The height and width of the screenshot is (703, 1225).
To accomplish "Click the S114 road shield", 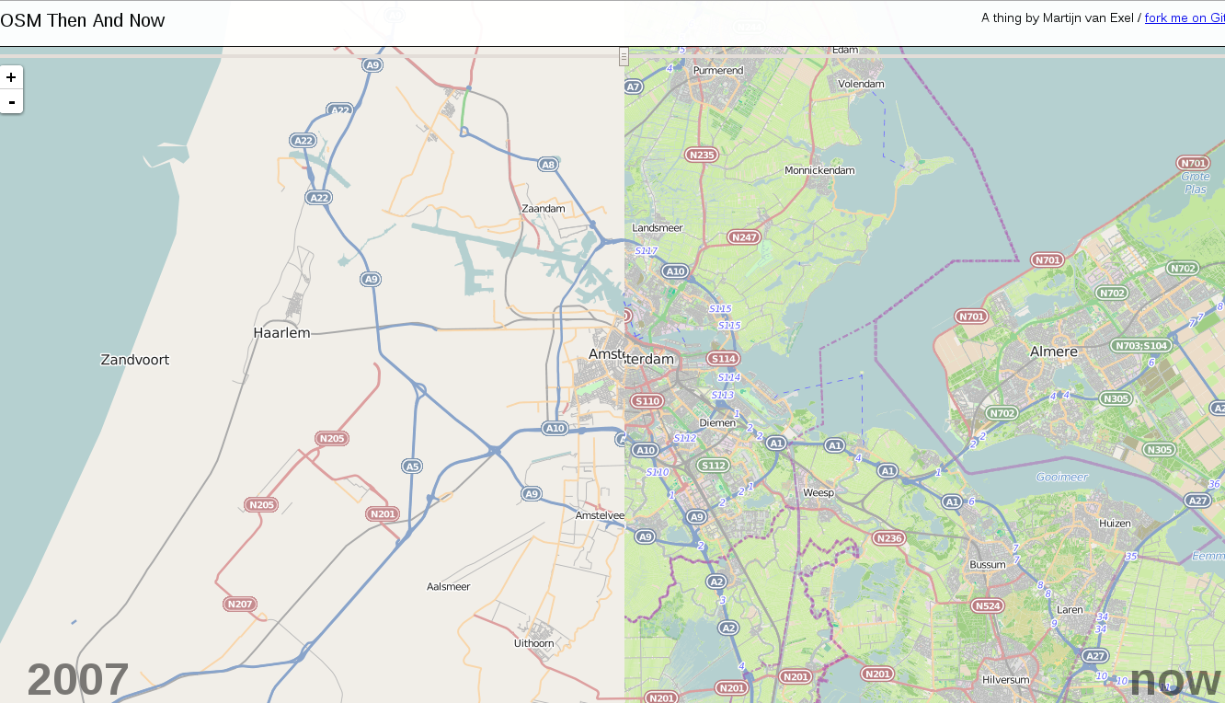I will click(723, 359).
